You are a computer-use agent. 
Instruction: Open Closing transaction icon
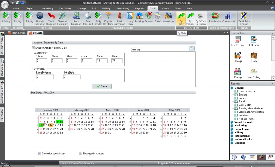click(x=238, y=74)
